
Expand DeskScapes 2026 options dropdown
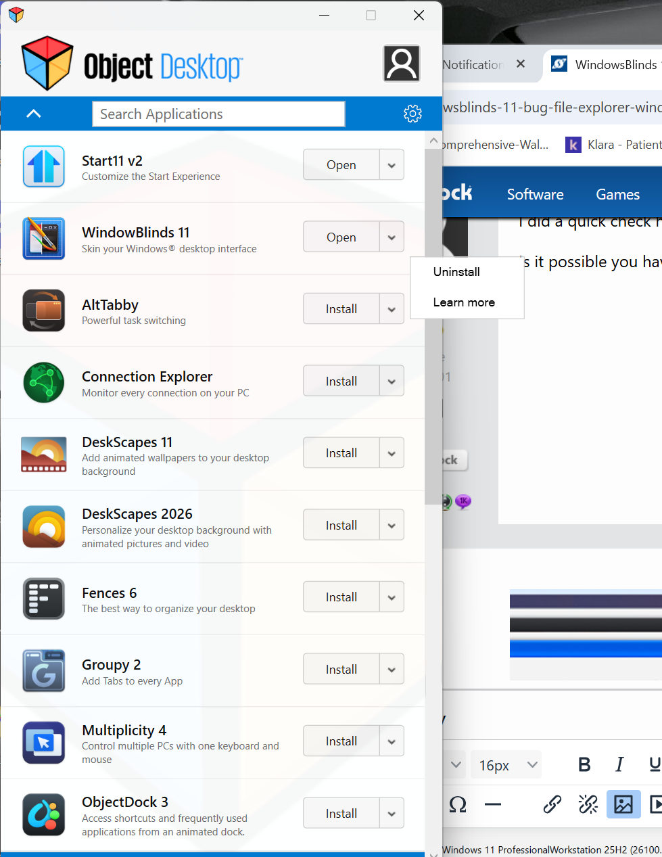point(392,526)
